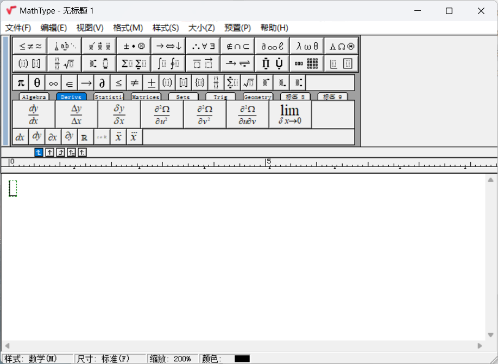Insert the curly braces template from small bar
Viewport: 498px width, 364px height.
(x=200, y=83)
